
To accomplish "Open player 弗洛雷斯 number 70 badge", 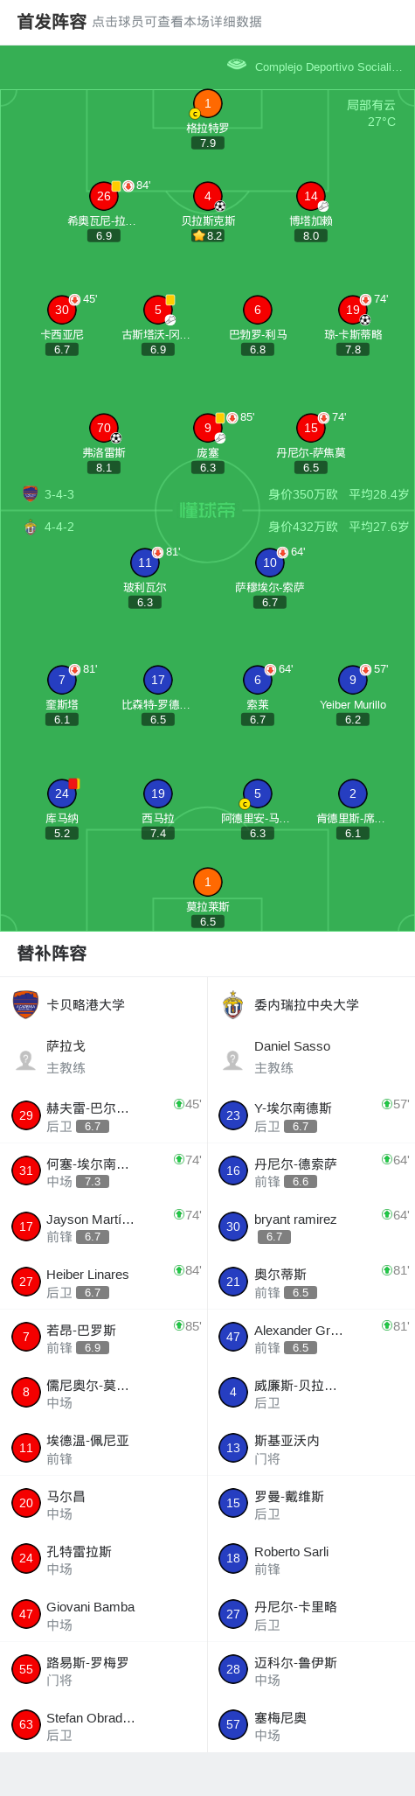I will click(104, 428).
